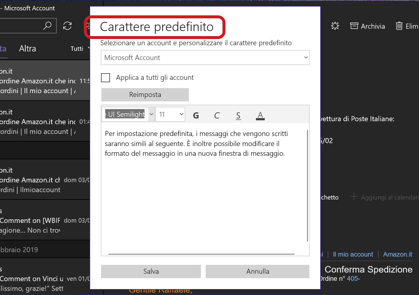Screen dimensions: 419x295
Task: Click the Elimina trash icon
Action: [x=399, y=26]
